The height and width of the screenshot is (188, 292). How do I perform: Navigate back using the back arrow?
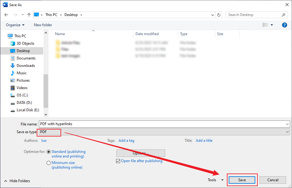point(6,14)
